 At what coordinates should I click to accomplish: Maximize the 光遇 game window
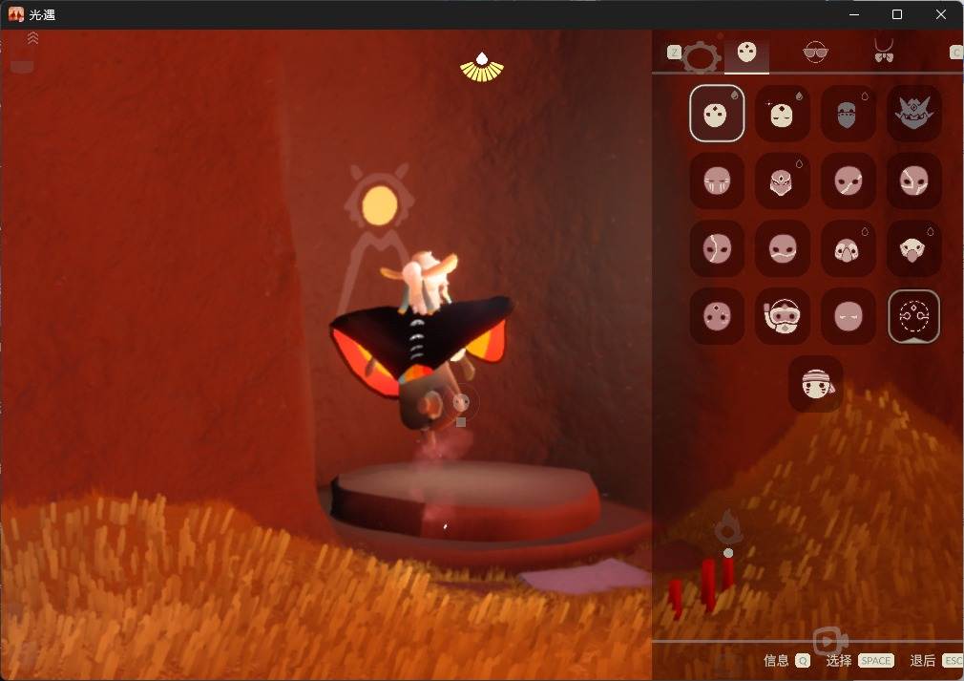pyautogui.click(x=897, y=14)
